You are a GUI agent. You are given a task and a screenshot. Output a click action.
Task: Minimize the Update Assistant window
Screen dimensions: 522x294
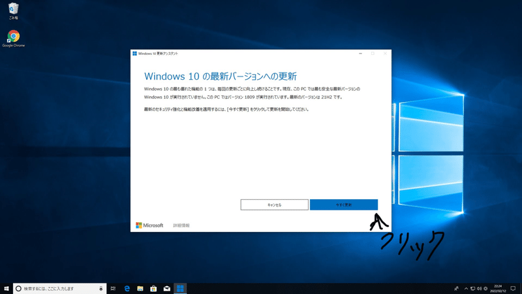point(360,54)
